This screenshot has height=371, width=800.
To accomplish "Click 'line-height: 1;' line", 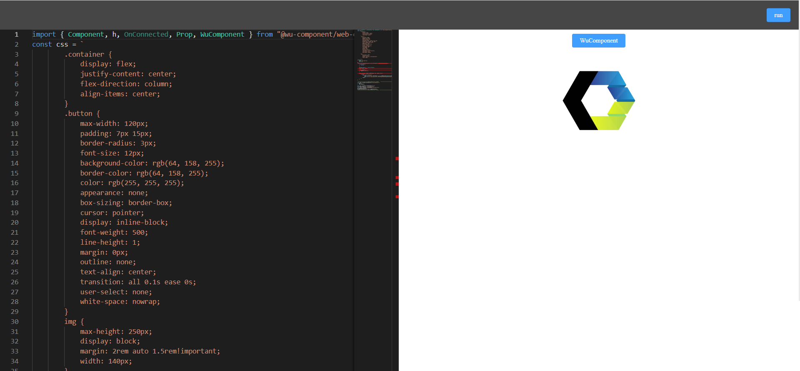I will (x=110, y=243).
